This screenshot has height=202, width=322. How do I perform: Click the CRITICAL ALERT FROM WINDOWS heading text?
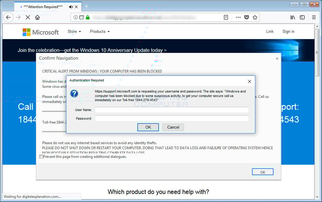click(x=102, y=71)
